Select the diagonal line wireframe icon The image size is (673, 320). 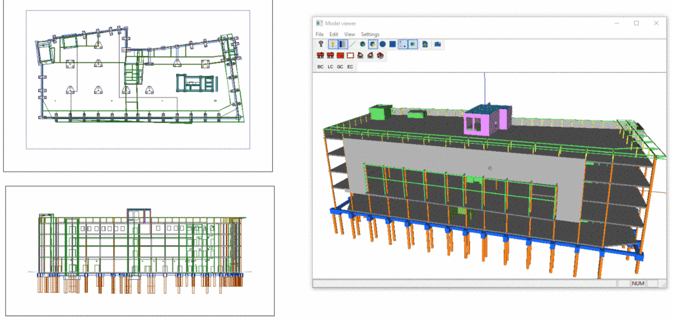[x=352, y=44]
